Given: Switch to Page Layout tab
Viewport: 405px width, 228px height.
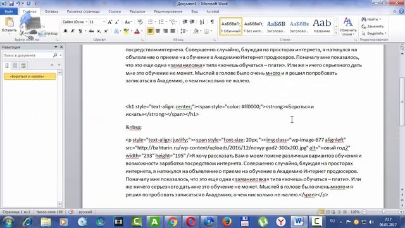Looking at the screenshot, I should click(83, 11).
